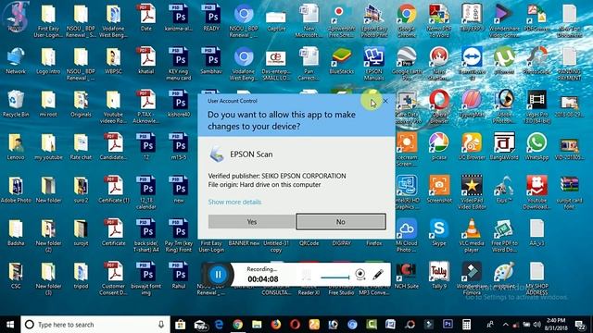Image resolution: width=593 pixels, height=333 pixels.
Task: Open Microsoft Store from the taskbar
Action: click(x=180, y=325)
